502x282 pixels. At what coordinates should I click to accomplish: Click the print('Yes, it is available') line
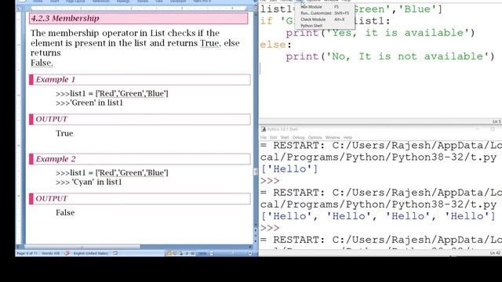(380, 33)
